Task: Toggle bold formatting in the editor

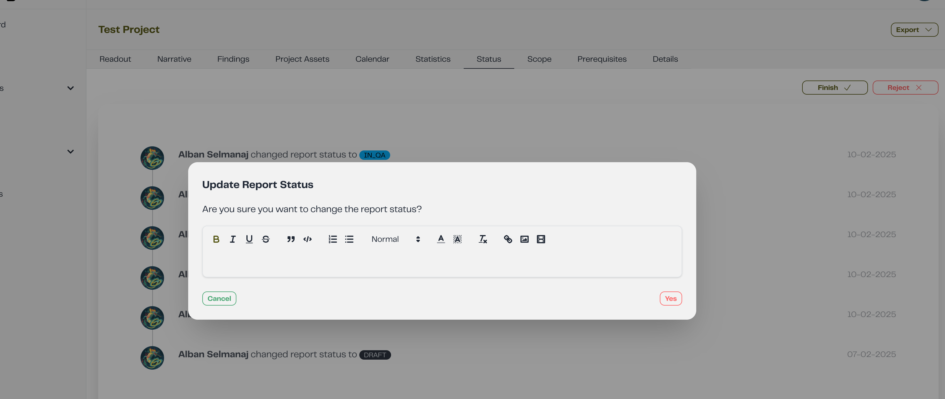Action: point(216,239)
